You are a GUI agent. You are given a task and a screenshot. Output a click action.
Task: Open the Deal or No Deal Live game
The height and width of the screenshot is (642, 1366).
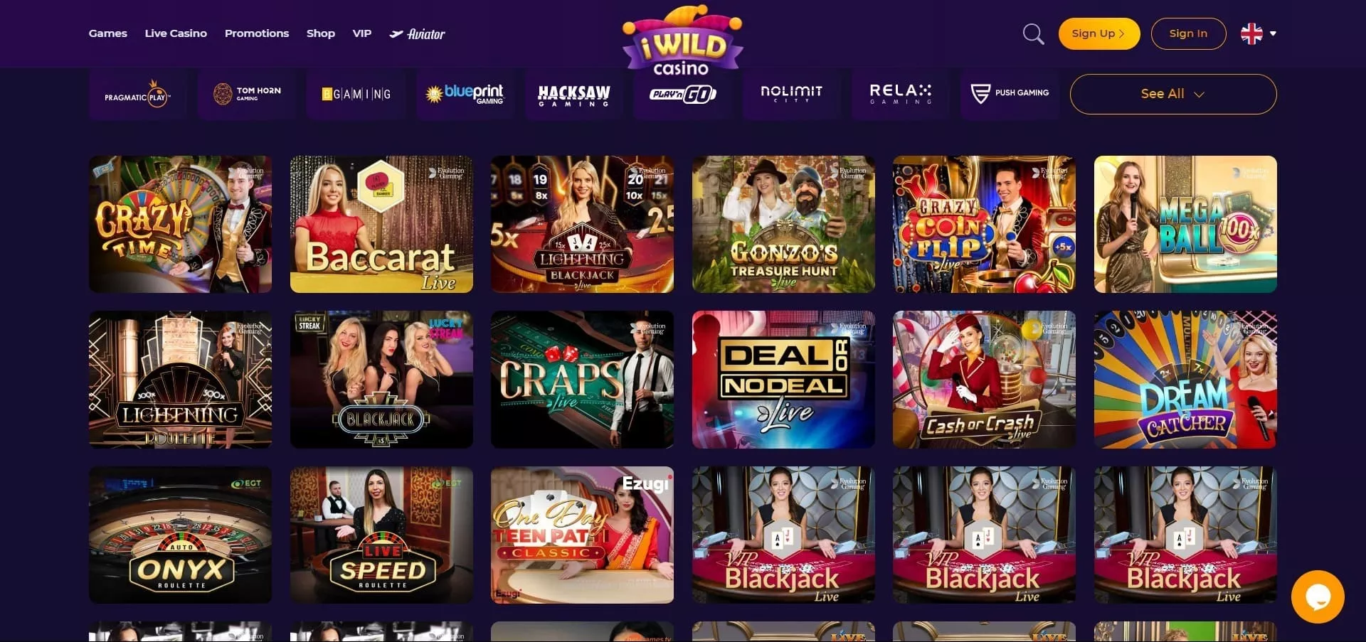(x=783, y=380)
